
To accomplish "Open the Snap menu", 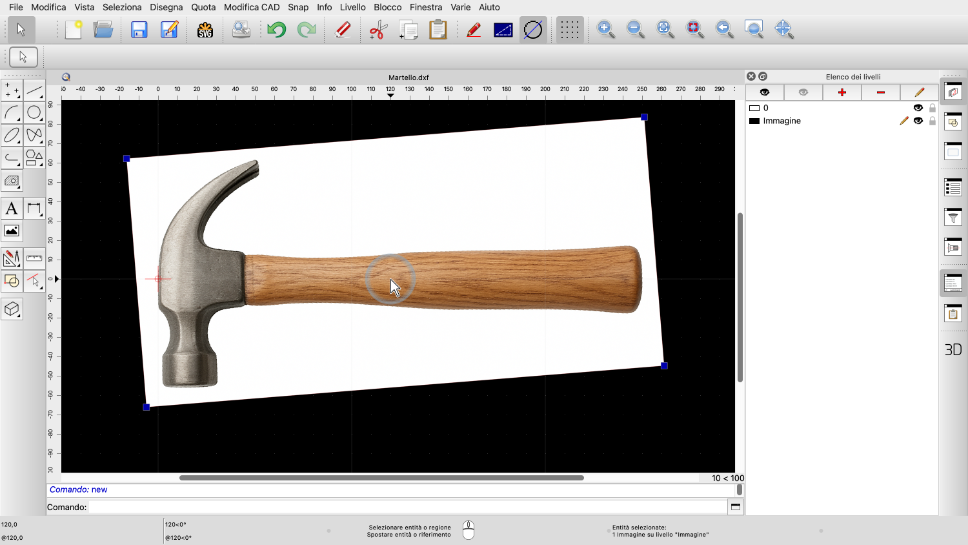I will [x=298, y=7].
